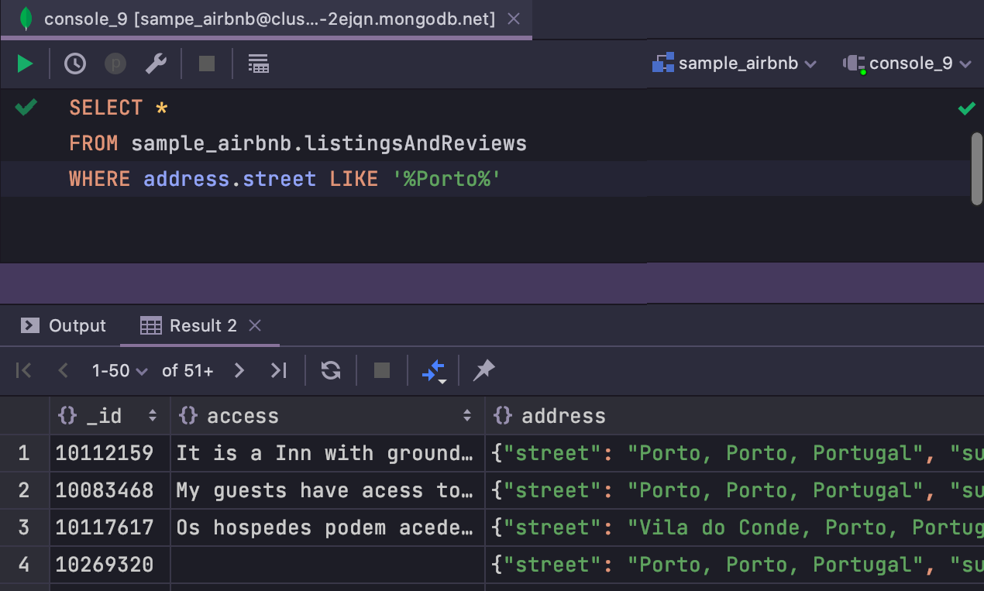984x591 pixels.
Task: Click the '%Porto%' string in the query
Action: [446, 180]
